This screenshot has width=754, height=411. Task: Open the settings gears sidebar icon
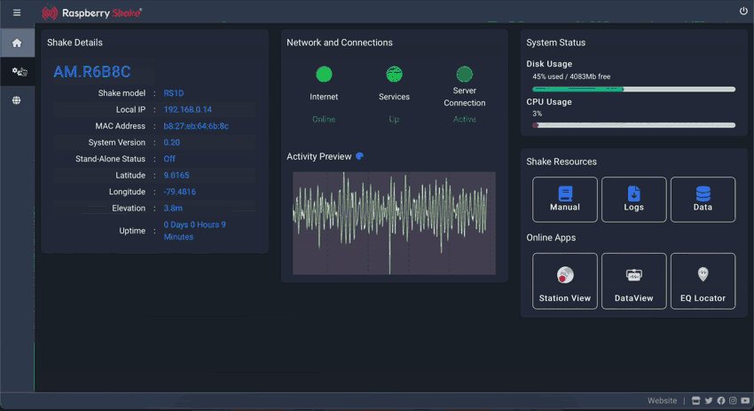[x=19, y=72]
